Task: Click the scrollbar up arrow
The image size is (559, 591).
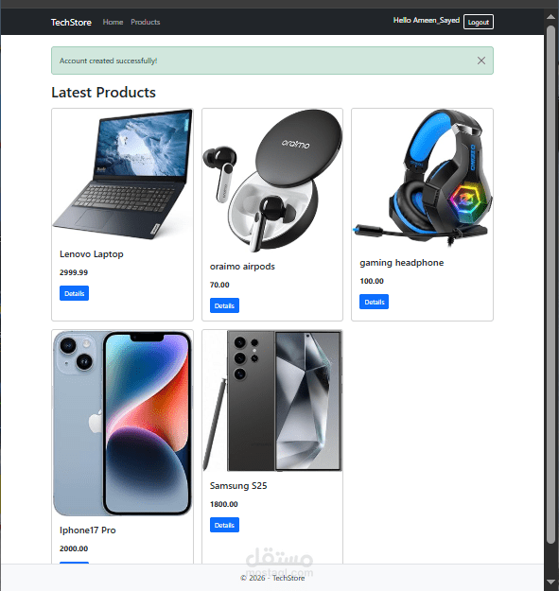Action: (x=550, y=17)
